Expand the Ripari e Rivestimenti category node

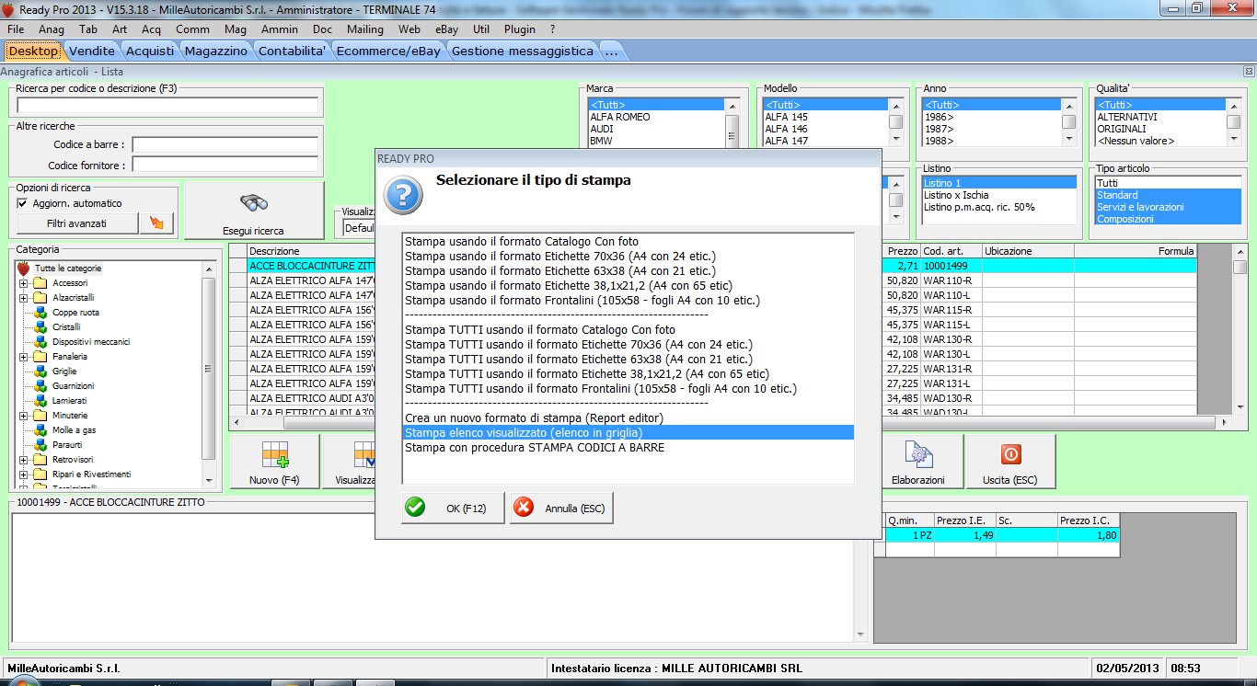point(24,474)
